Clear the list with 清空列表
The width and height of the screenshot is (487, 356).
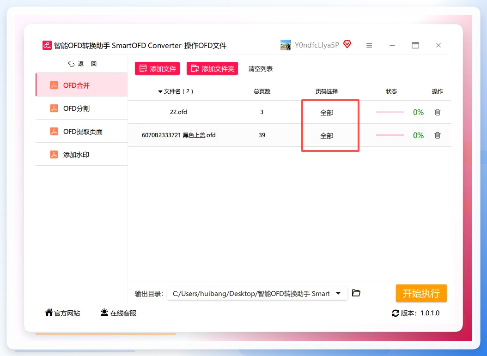(260, 69)
